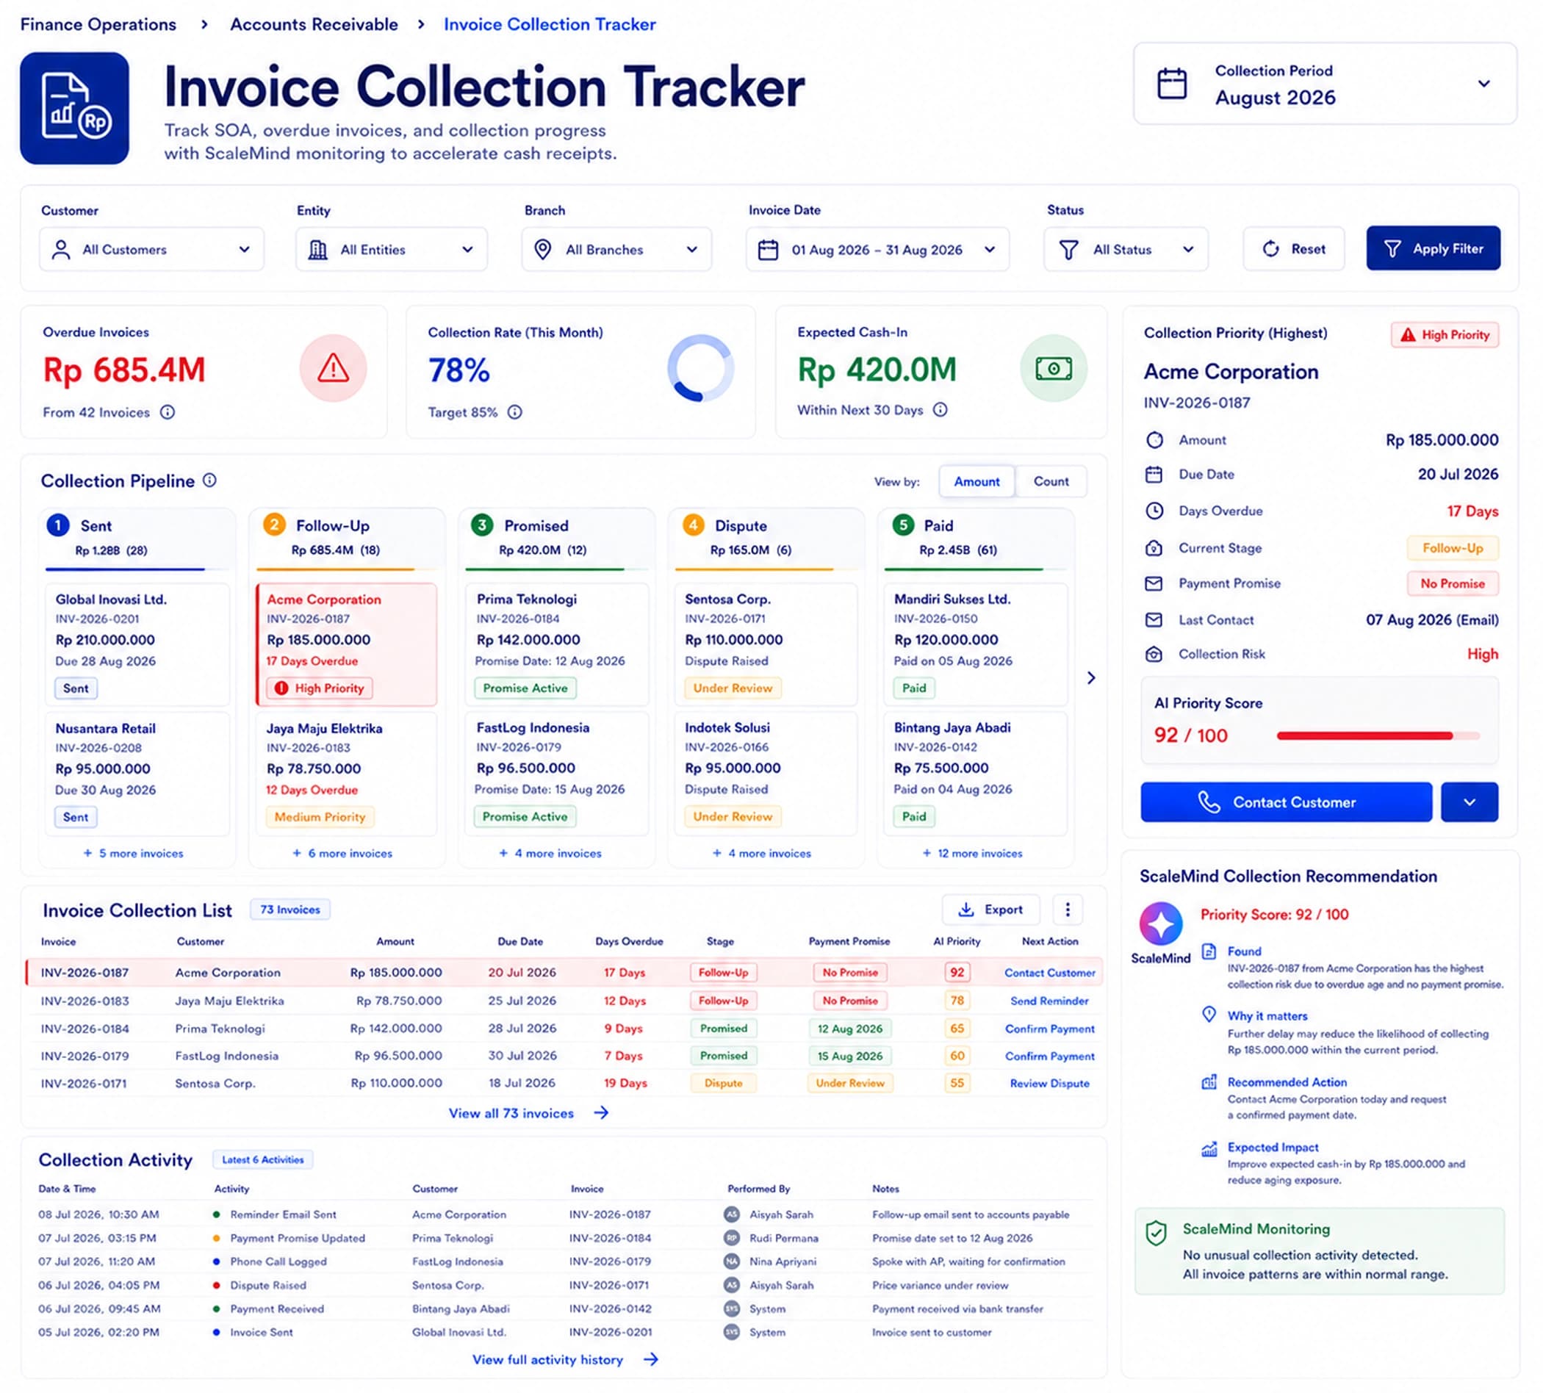Open the Acme Corporation pipeline card
Viewport: 1543px width, 1393px height.
[x=346, y=644]
